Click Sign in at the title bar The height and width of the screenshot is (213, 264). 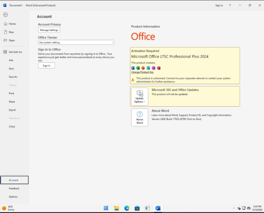click(219, 5)
